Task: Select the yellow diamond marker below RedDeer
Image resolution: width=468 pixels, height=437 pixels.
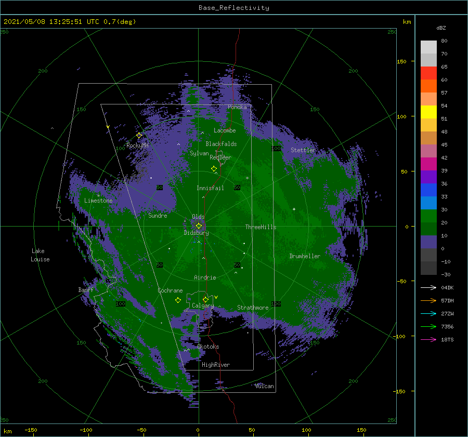Action: coord(214,169)
